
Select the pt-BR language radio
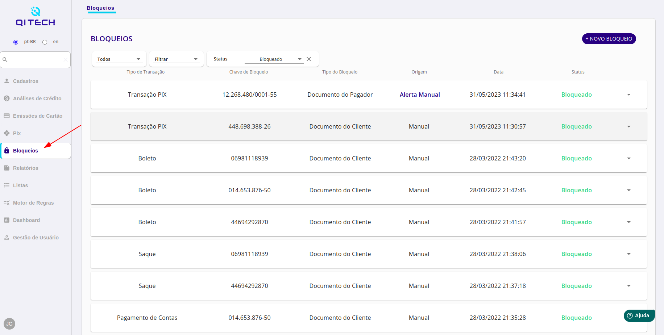pos(16,42)
